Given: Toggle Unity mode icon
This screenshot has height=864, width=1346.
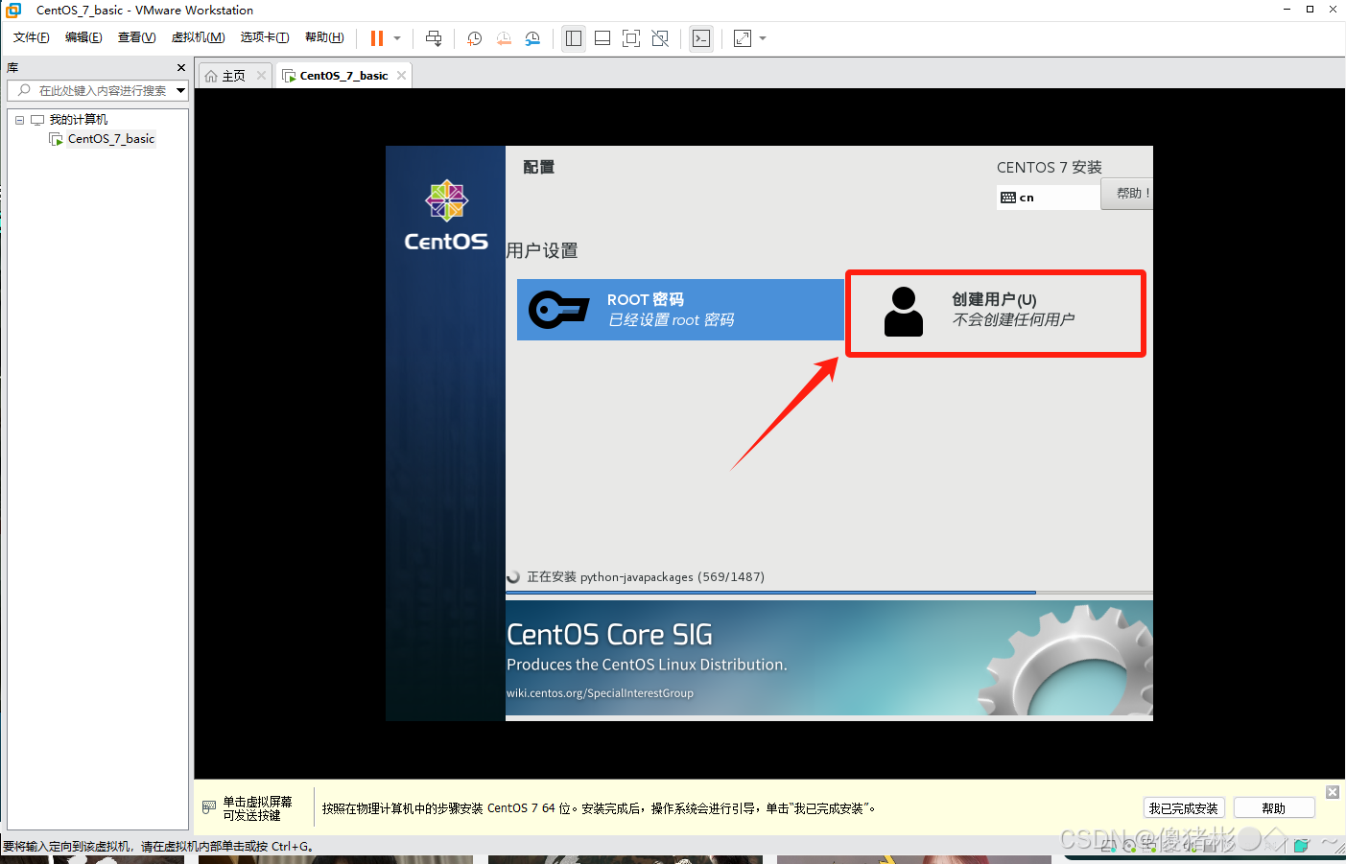Looking at the screenshot, I should 660,38.
